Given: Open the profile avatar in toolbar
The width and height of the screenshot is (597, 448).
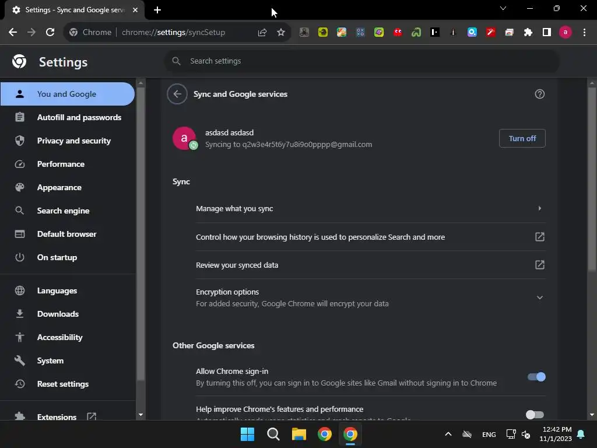Looking at the screenshot, I should [566, 33].
